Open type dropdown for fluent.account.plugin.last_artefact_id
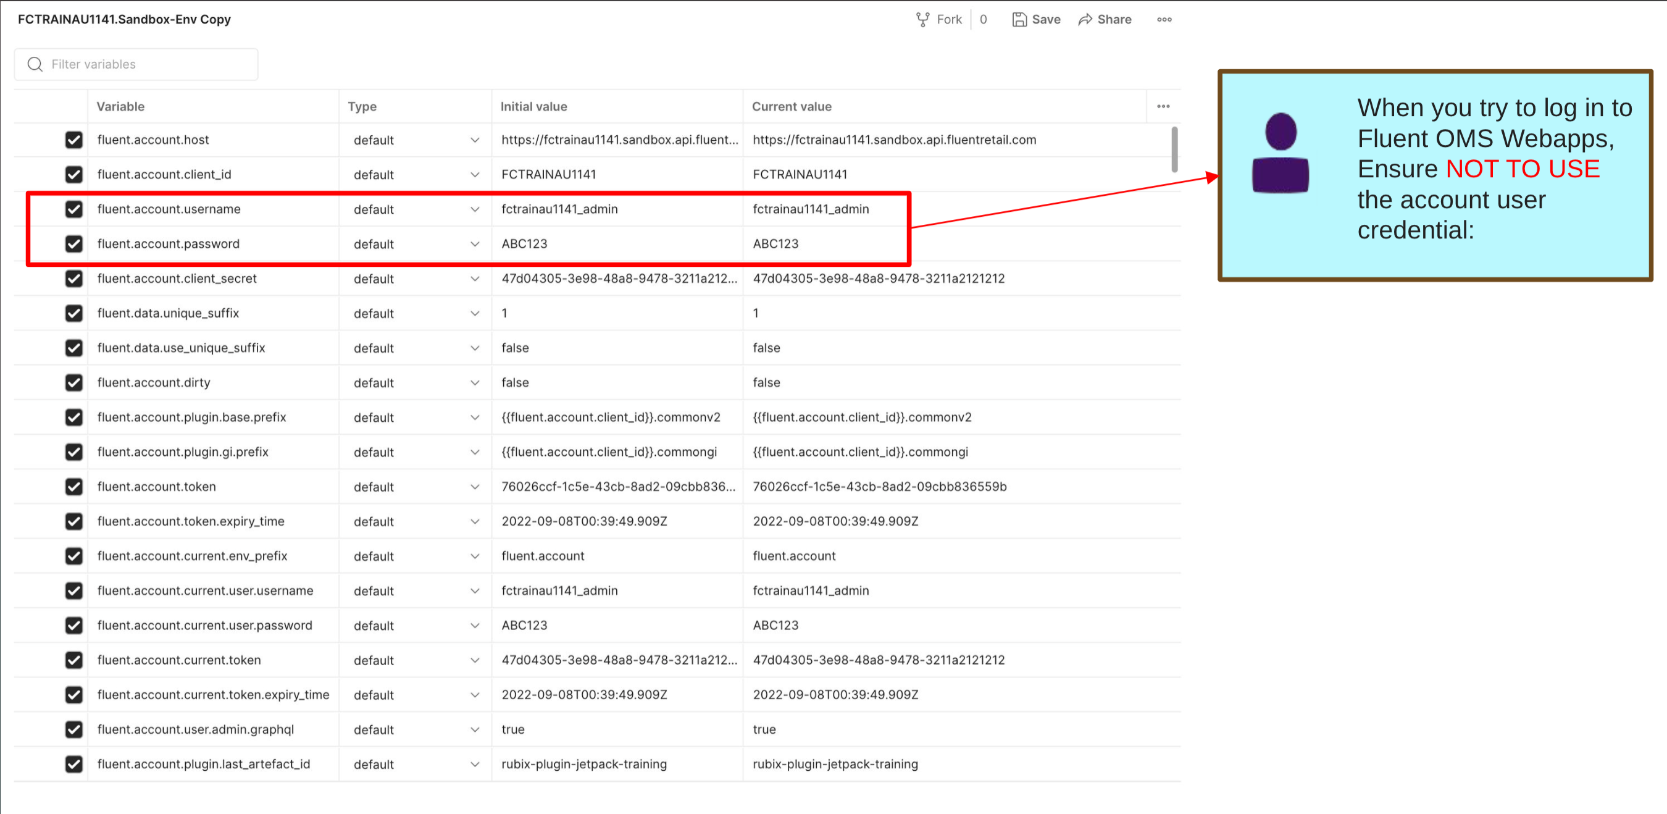Image resolution: width=1667 pixels, height=814 pixels. click(x=474, y=764)
